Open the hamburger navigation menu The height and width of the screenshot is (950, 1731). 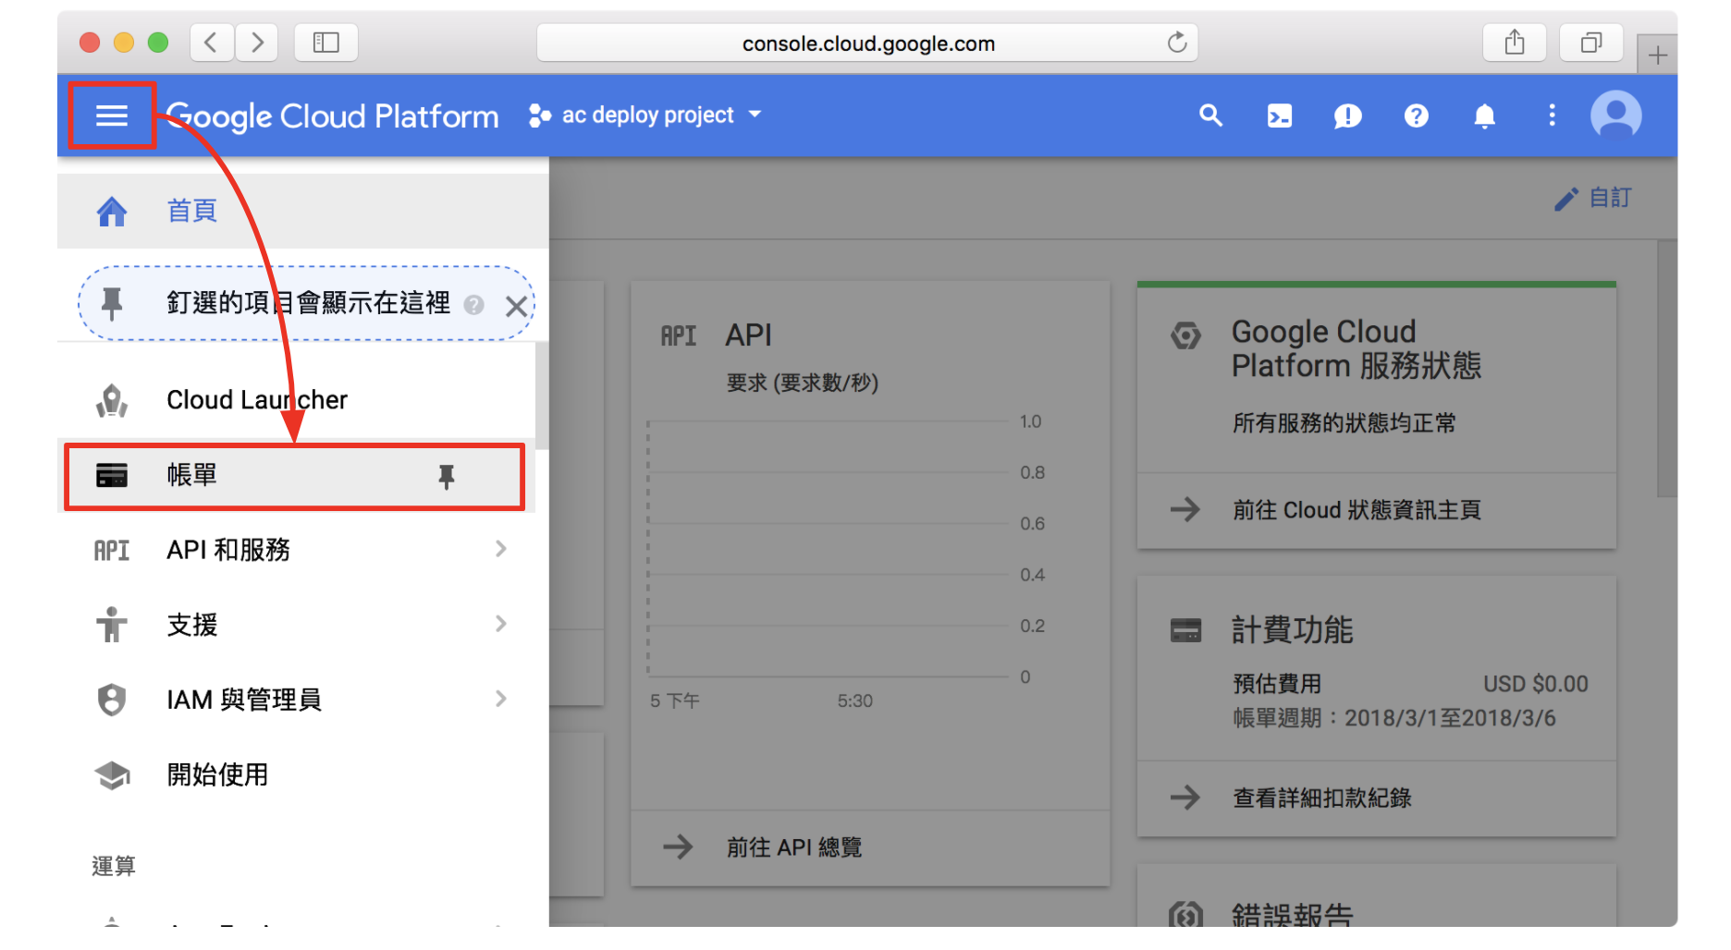point(112,116)
